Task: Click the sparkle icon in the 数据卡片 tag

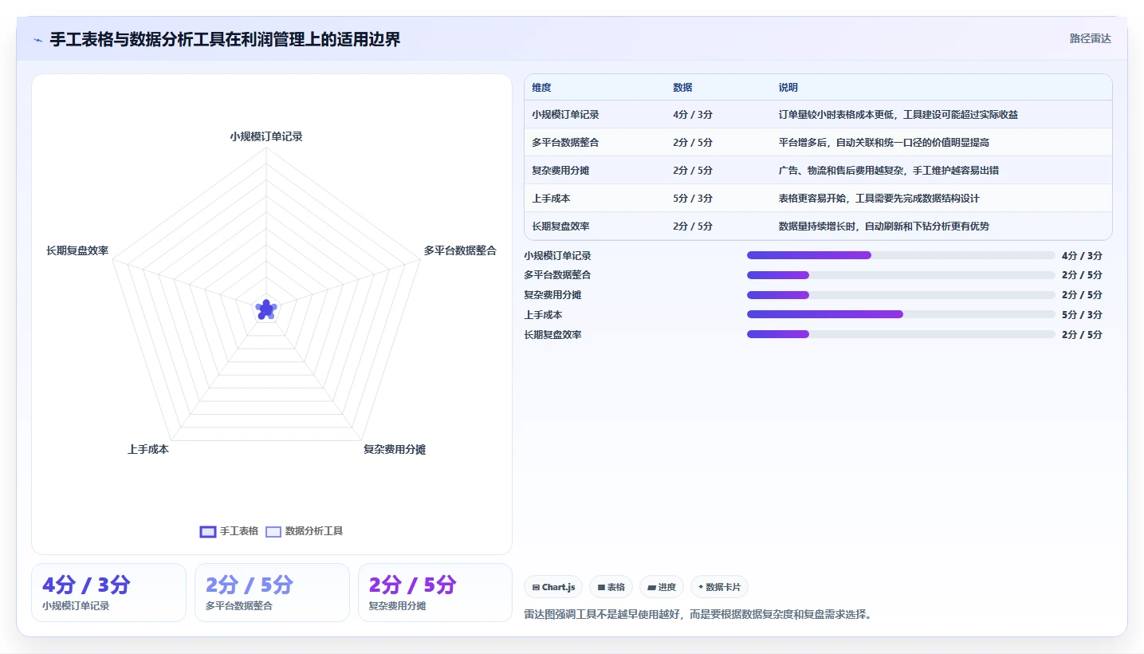Action: click(x=701, y=587)
